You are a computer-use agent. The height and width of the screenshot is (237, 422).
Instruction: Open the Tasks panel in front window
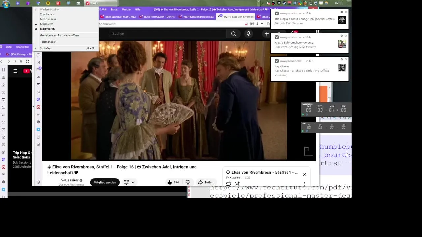[38, 92]
